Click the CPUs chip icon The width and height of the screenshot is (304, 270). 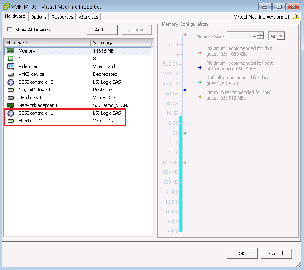(11, 59)
